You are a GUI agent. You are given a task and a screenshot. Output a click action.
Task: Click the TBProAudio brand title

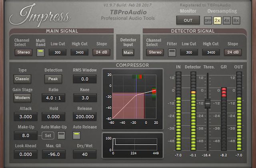click(128, 12)
